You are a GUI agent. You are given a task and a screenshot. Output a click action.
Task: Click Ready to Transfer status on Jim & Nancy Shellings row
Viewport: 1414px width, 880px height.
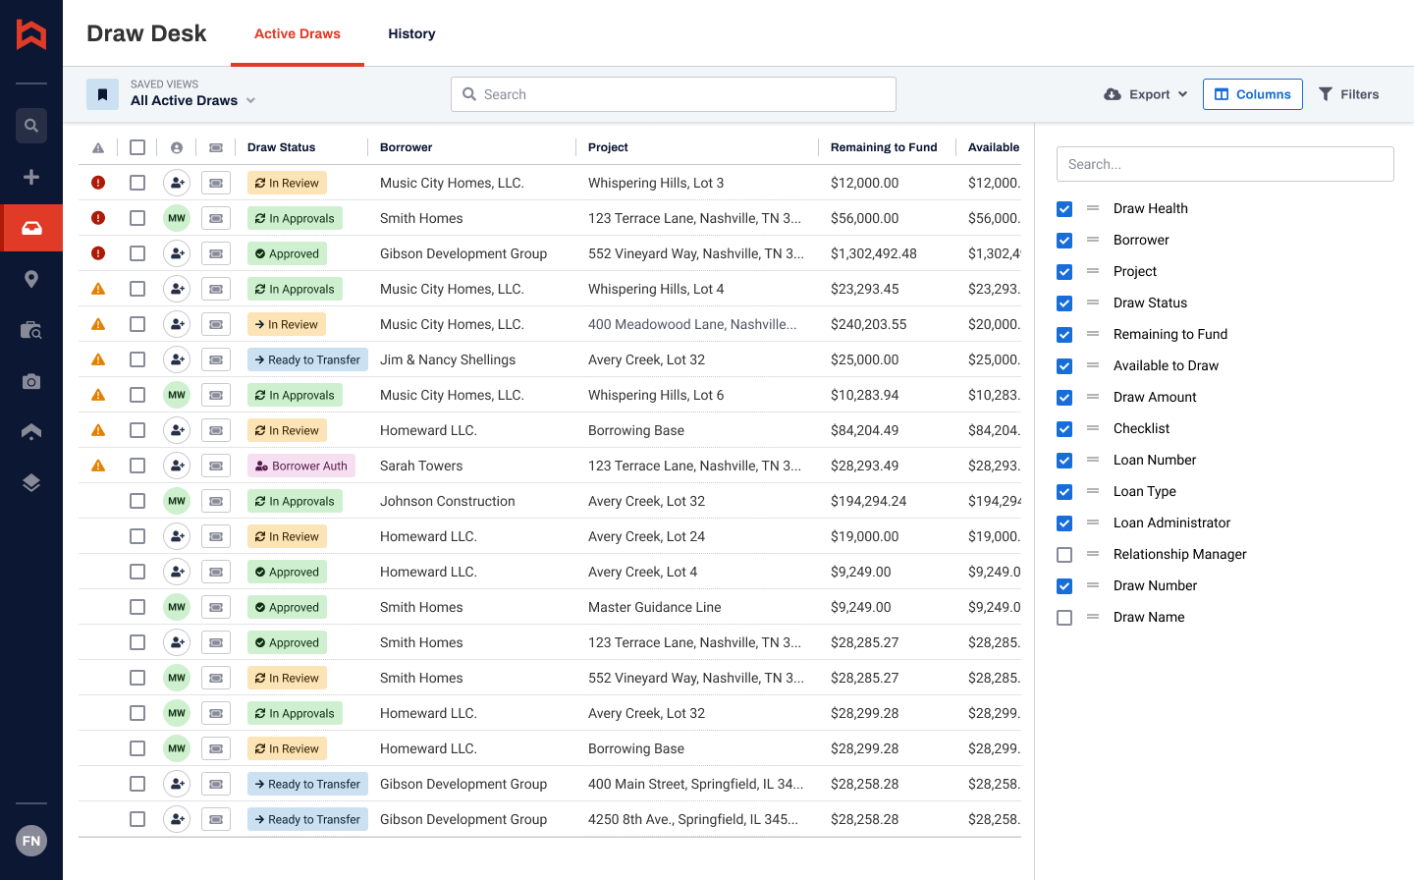coord(307,359)
